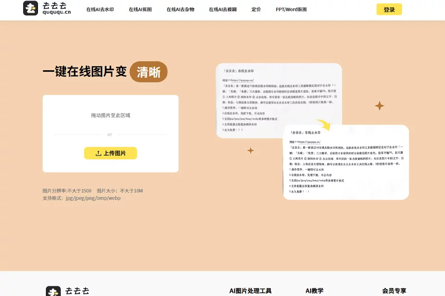Open 在线AI去水印 menu item
Image resolution: width=445 pixels, height=296 pixels.
click(x=100, y=9)
